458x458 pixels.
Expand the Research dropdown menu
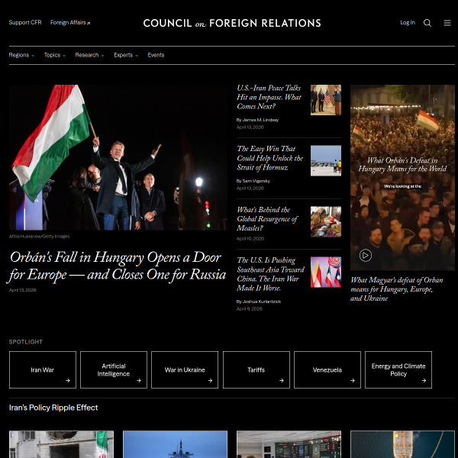click(89, 55)
